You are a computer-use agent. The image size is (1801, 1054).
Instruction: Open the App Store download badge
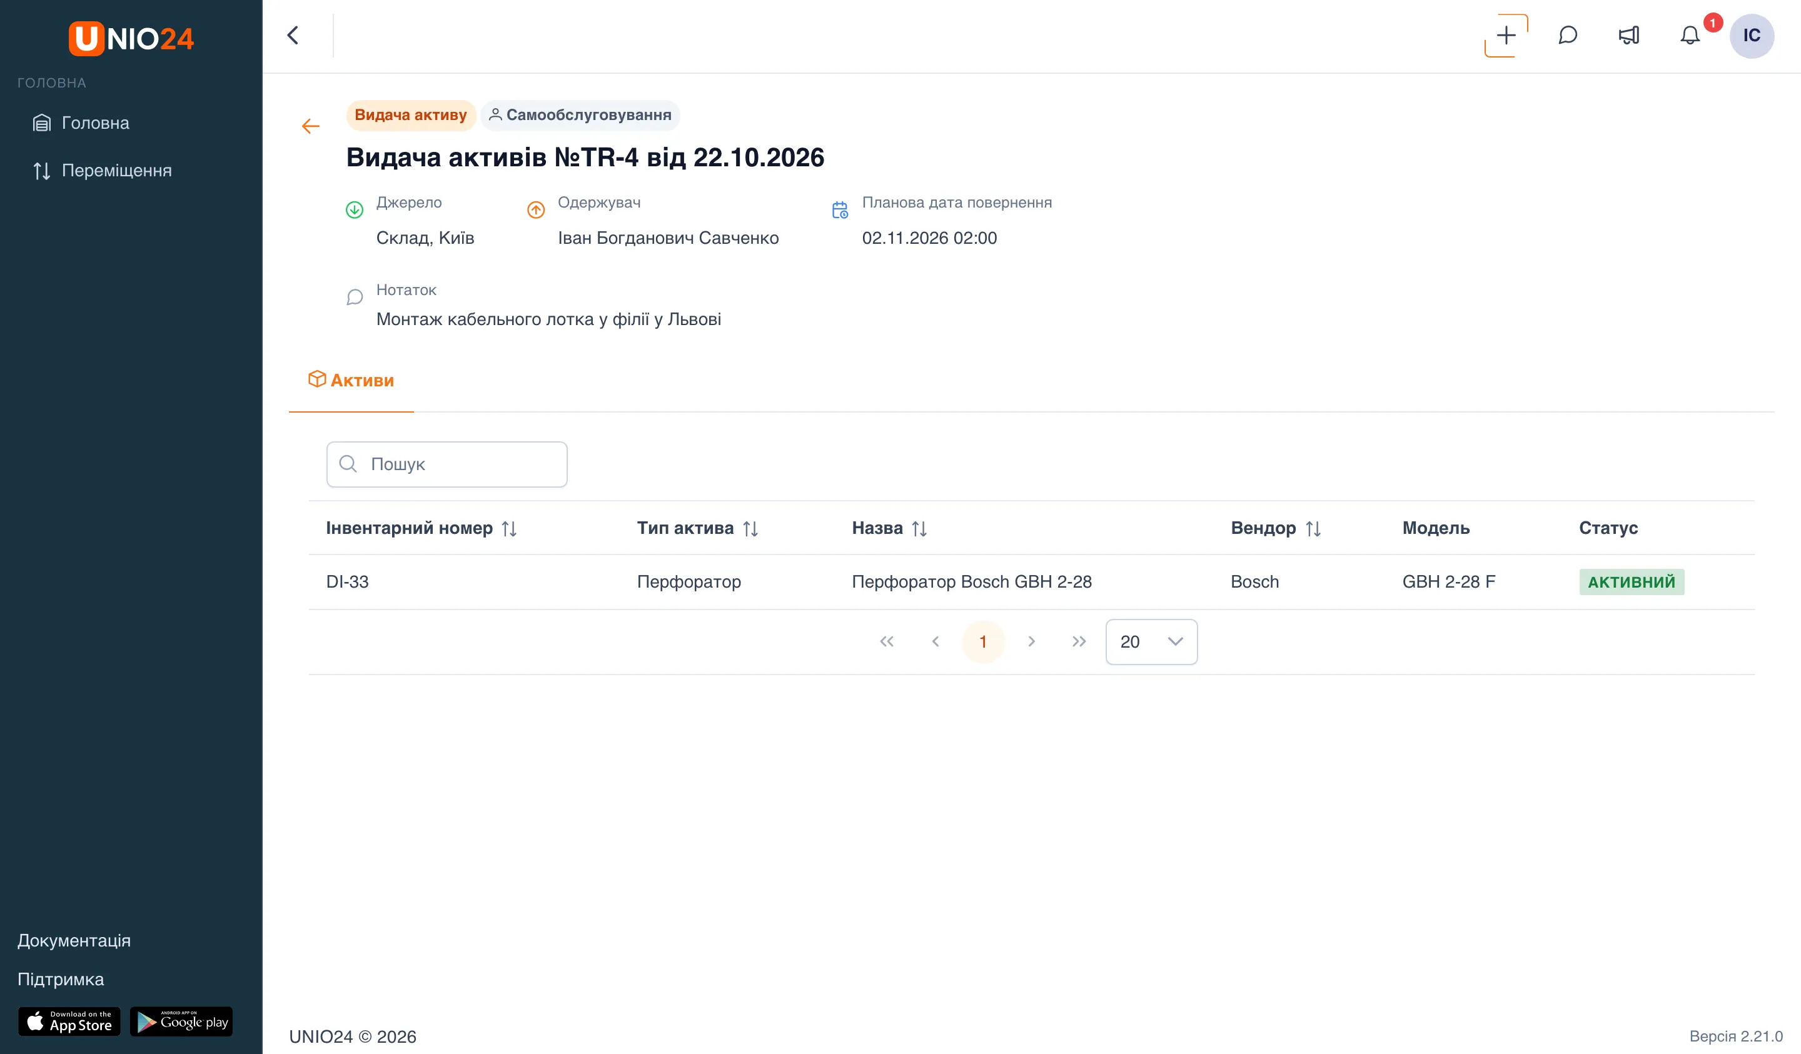(x=69, y=1022)
